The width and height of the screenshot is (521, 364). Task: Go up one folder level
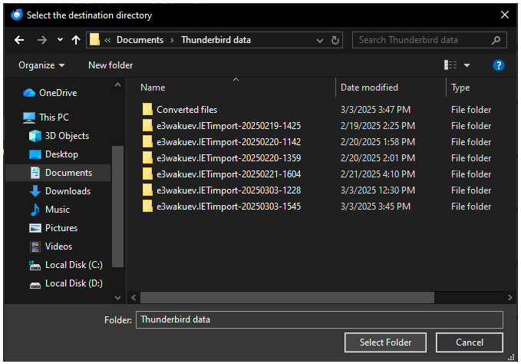click(76, 40)
